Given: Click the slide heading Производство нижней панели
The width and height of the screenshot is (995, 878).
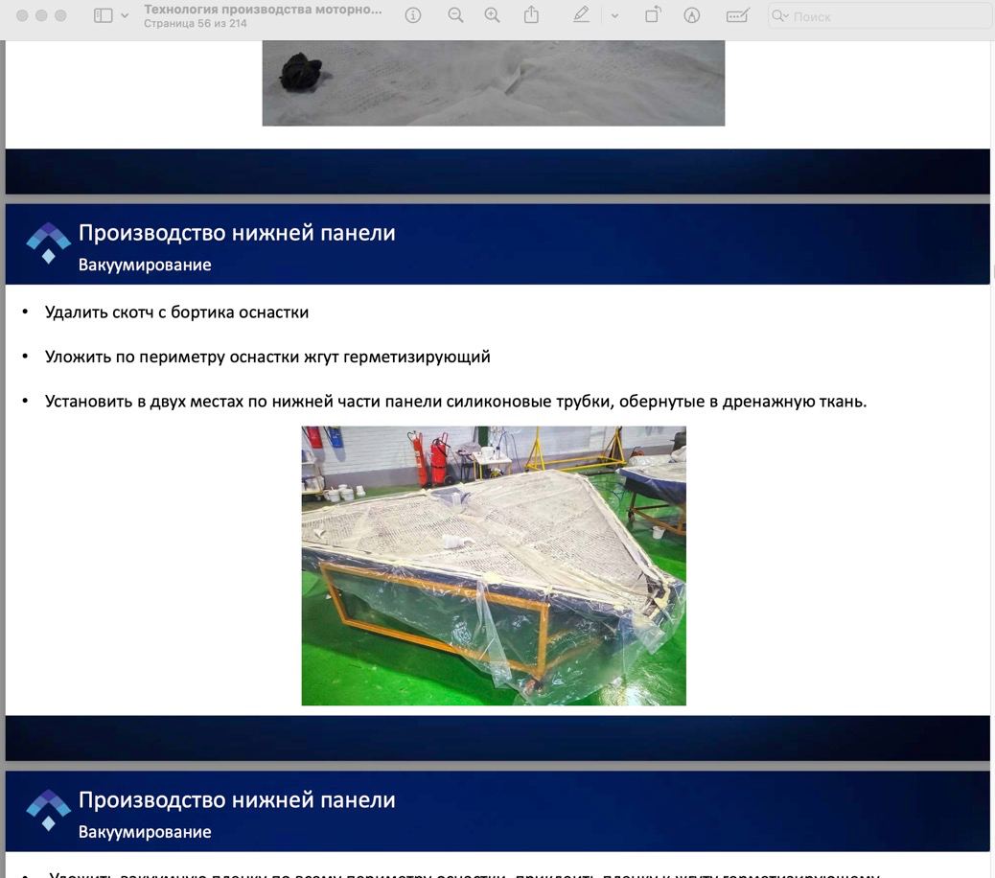Looking at the screenshot, I should click(237, 233).
